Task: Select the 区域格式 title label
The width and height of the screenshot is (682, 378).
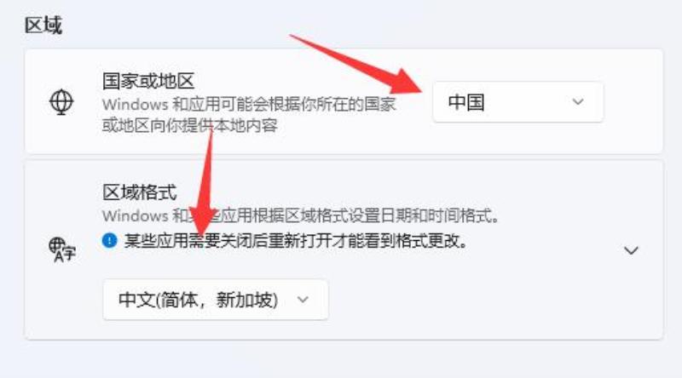Action: 139,192
